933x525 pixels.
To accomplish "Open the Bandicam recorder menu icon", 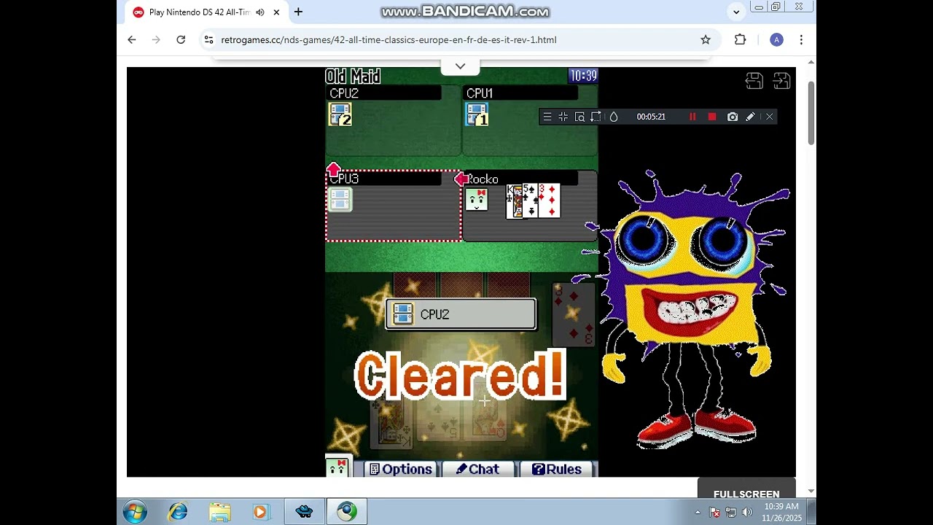I will click(547, 117).
